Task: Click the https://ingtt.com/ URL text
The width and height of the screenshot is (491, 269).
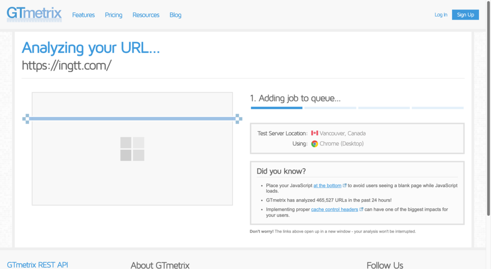Action: tap(66, 65)
